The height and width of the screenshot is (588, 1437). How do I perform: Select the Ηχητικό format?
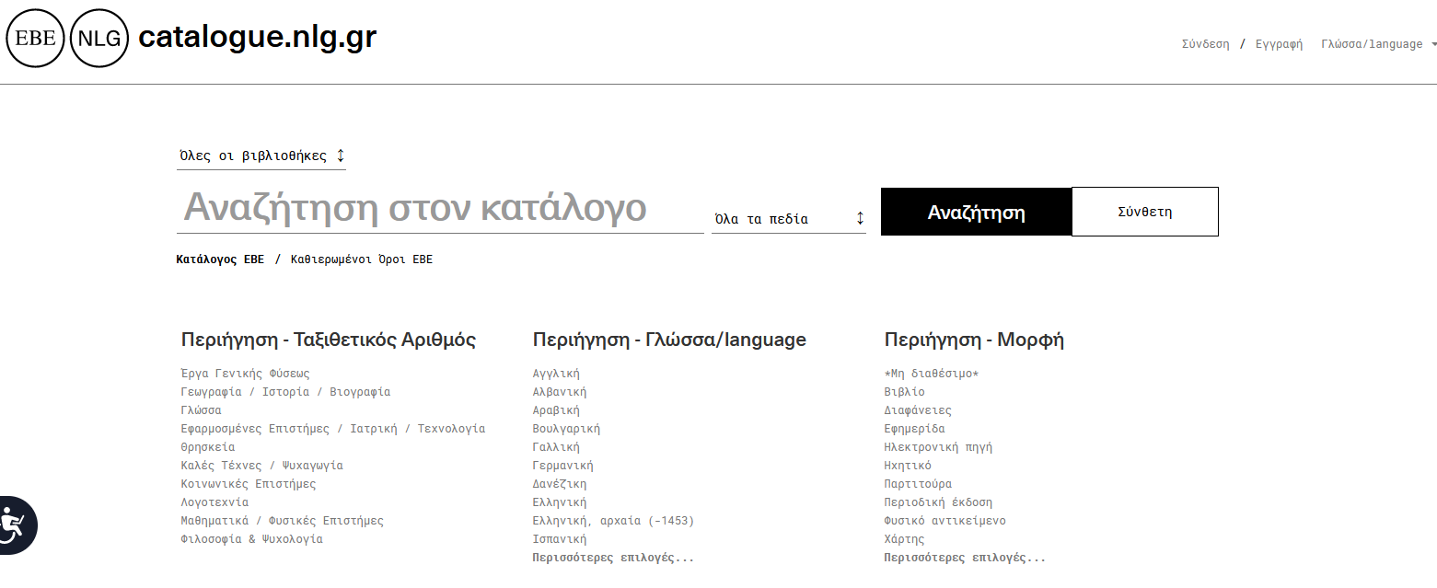point(908,466)
